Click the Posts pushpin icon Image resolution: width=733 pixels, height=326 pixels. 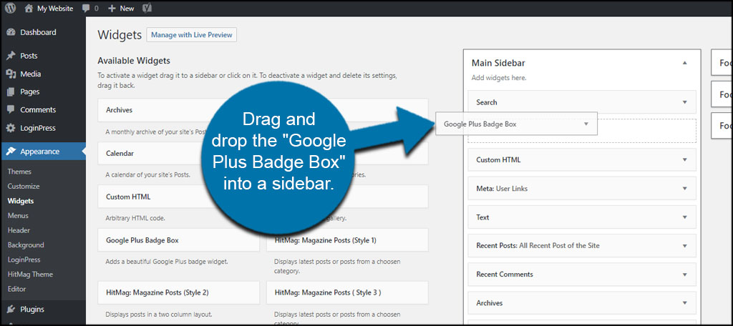coord(11,56)
